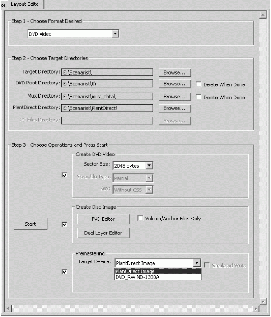271x317 pixels.
Task: Click the horizontal scrollbar right arrow
Action: [x=256, y=309]
